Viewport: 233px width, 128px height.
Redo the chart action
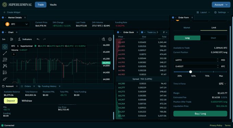tap(44, 39)
